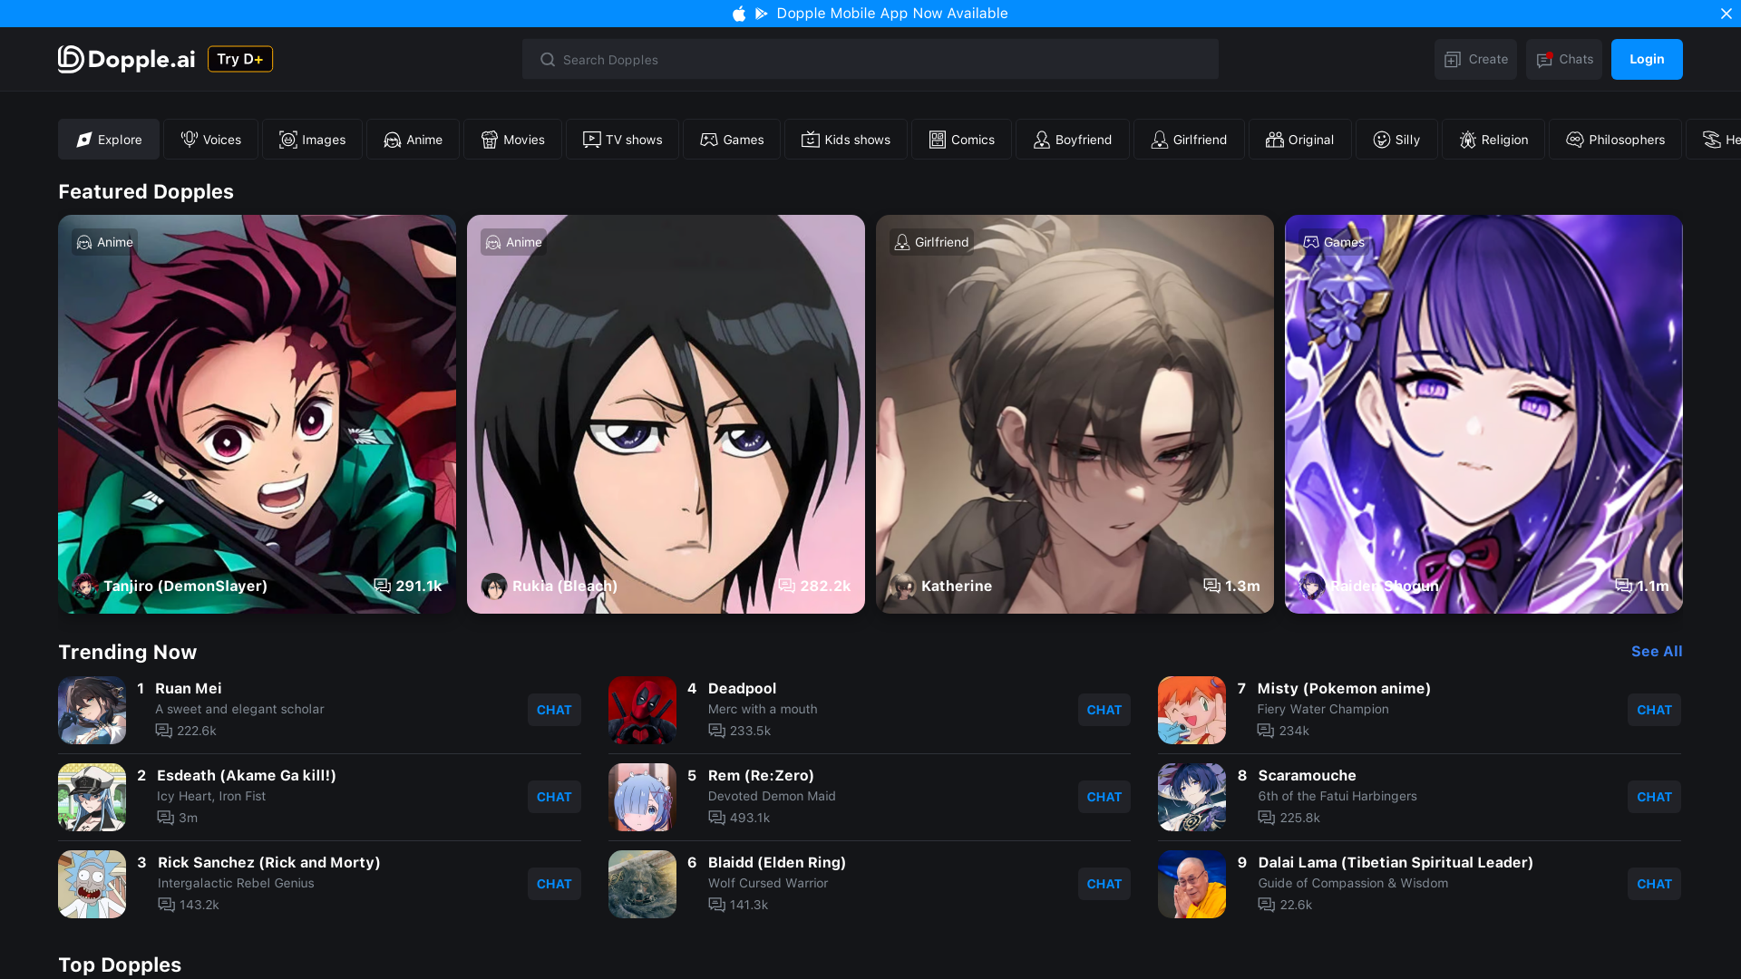Open the Create menu
Screen dimensions: 1741x979
(1474, 59)
